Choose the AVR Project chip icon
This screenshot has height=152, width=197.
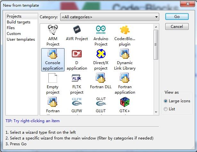click(x=77, y=30)
